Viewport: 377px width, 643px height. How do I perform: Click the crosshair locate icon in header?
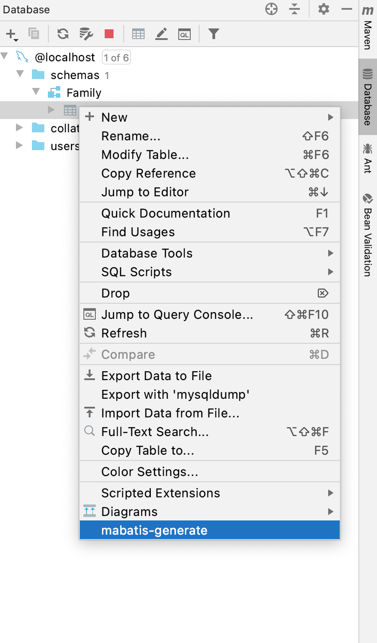click(x=271, y=9)
